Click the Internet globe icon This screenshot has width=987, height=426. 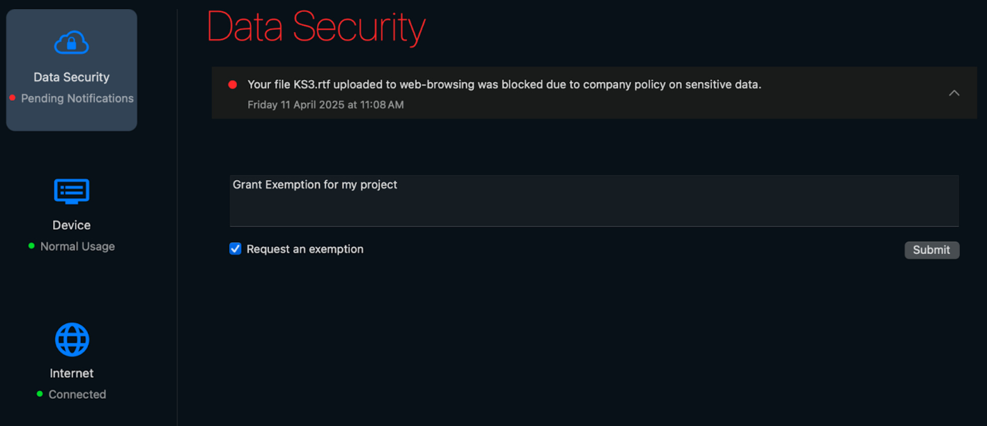[x=72, y=340]
